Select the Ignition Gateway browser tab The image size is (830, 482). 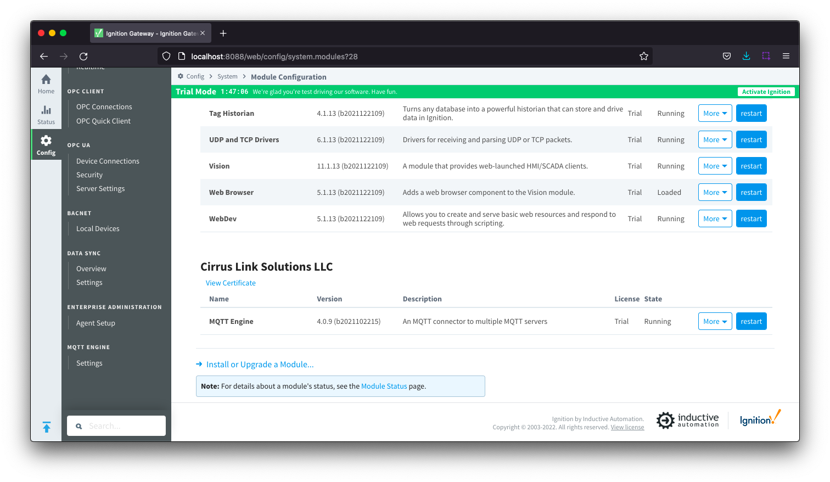(150, 33)
